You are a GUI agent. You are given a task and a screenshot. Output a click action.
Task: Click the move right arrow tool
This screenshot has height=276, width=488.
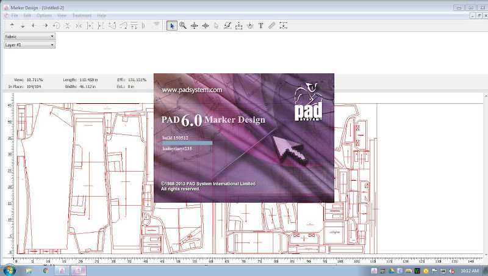click(x=45, y=26)
